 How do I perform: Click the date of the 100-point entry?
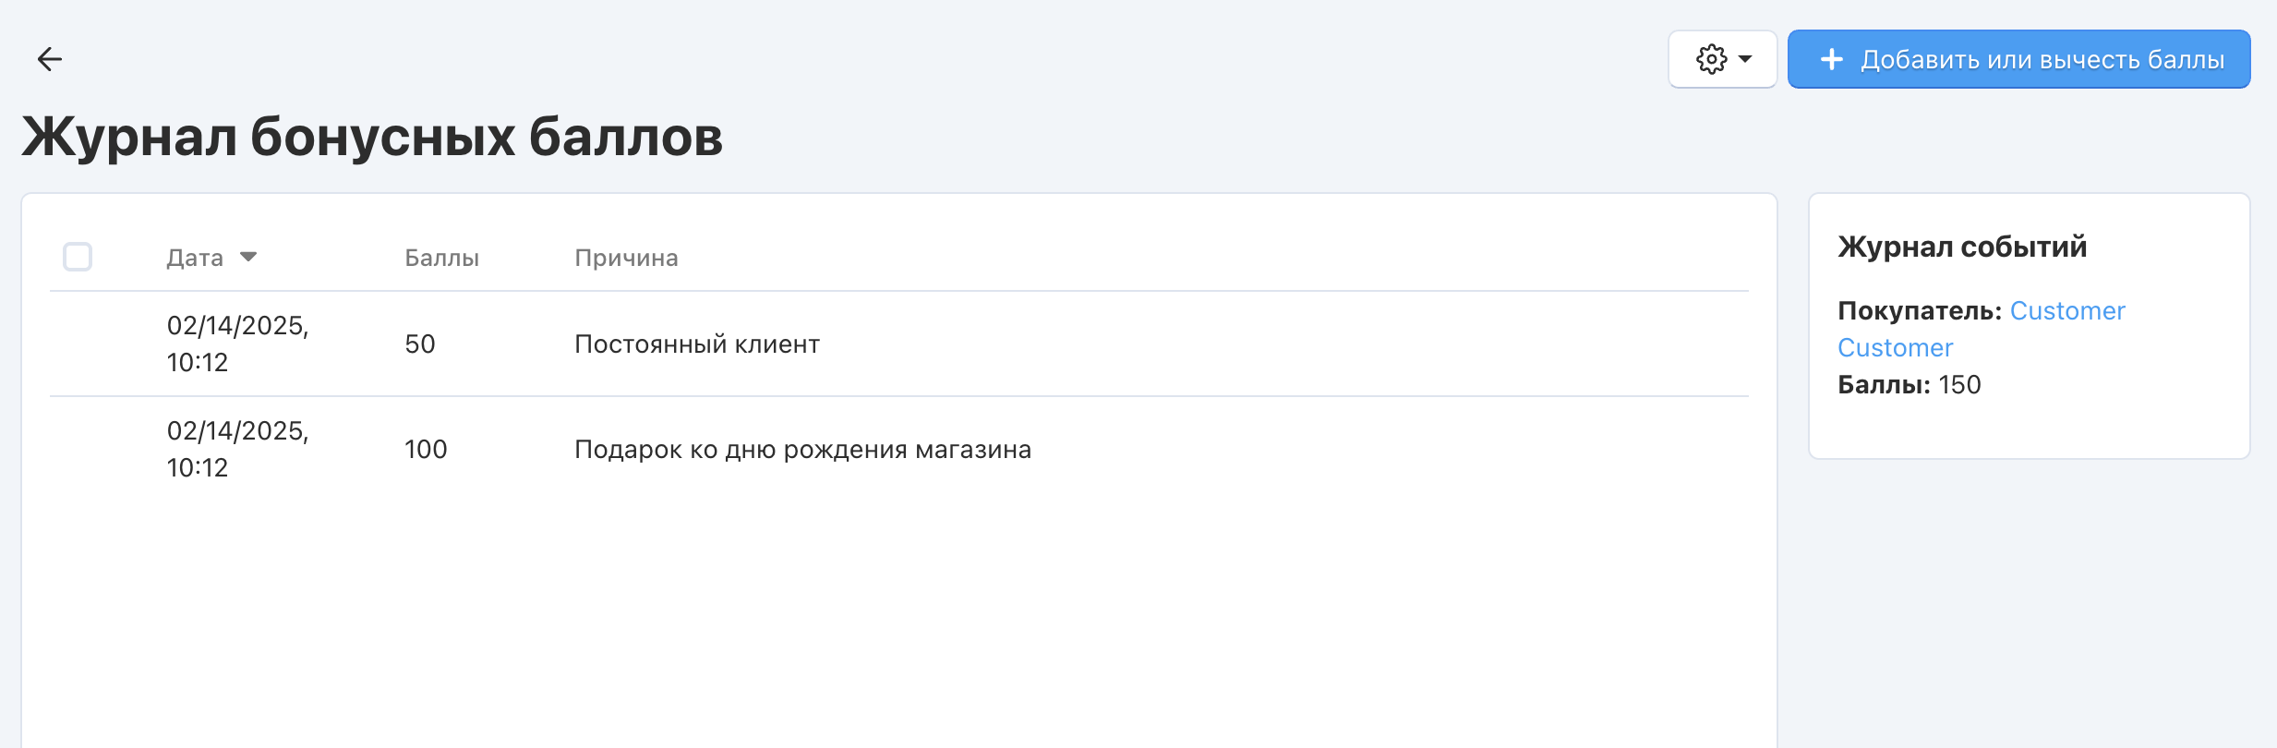click(x=237, y=449)
